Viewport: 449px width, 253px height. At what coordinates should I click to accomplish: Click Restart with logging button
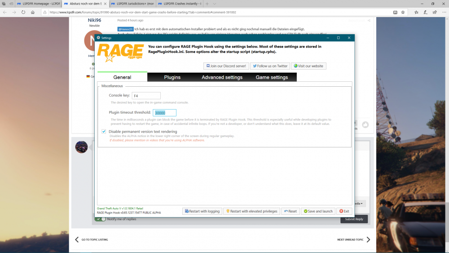tap(202, 211)
